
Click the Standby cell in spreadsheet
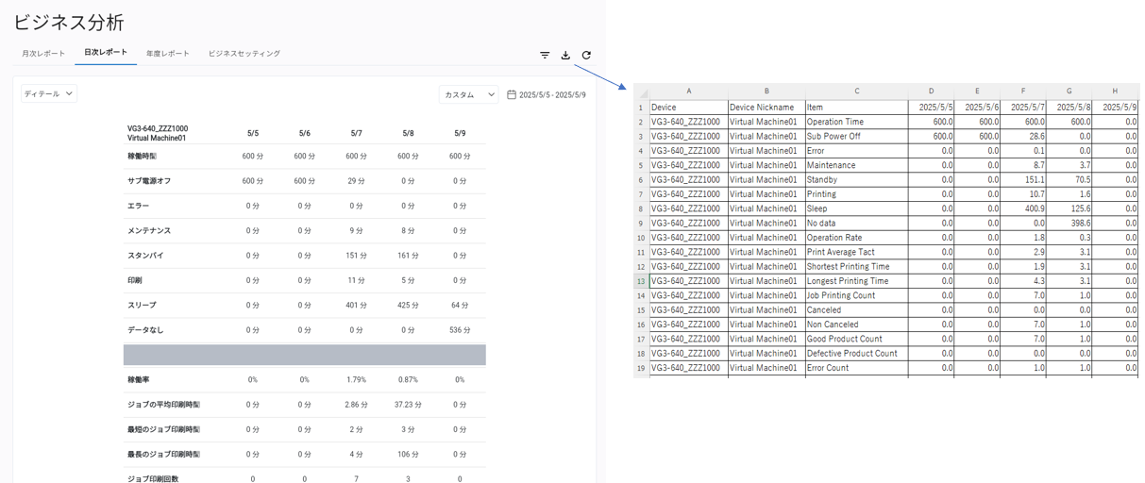(856, 179)
